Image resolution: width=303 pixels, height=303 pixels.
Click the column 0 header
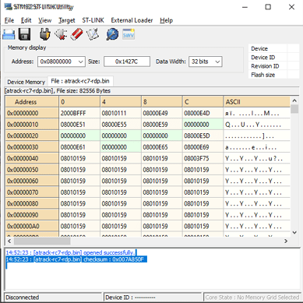coord(79,102)
